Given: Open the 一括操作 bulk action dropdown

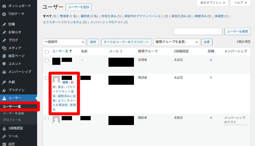Looking at the screenshot, I should (64, 42).
